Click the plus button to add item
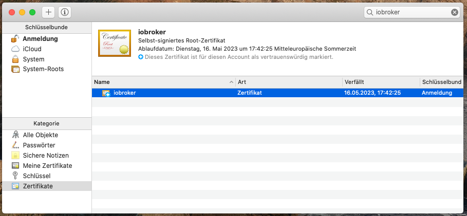 pyautogui.click(x=48, y=12)
